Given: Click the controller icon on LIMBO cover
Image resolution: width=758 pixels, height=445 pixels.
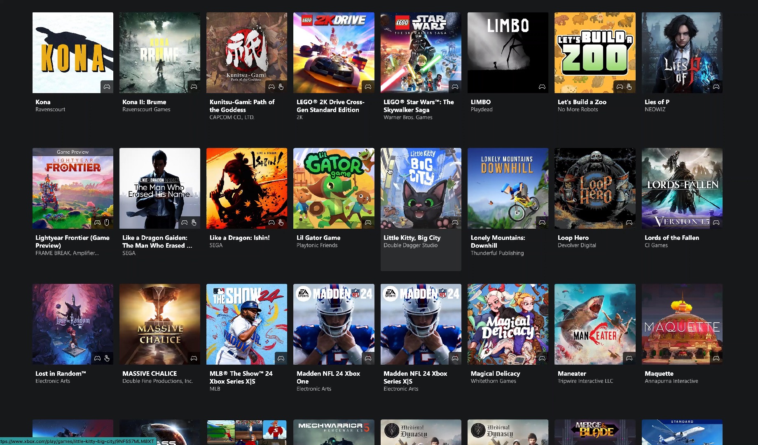Looking at the screenshot, I should (542, 87).
